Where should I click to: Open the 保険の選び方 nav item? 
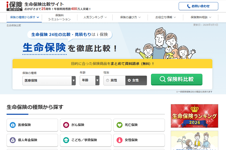(x=130, y=17)
